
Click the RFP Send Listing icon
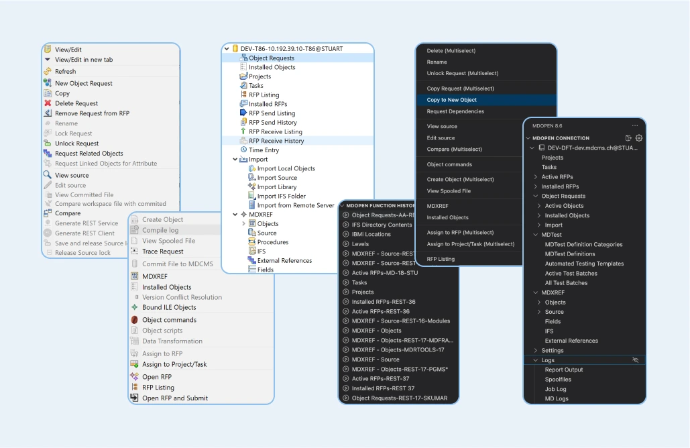243,113
